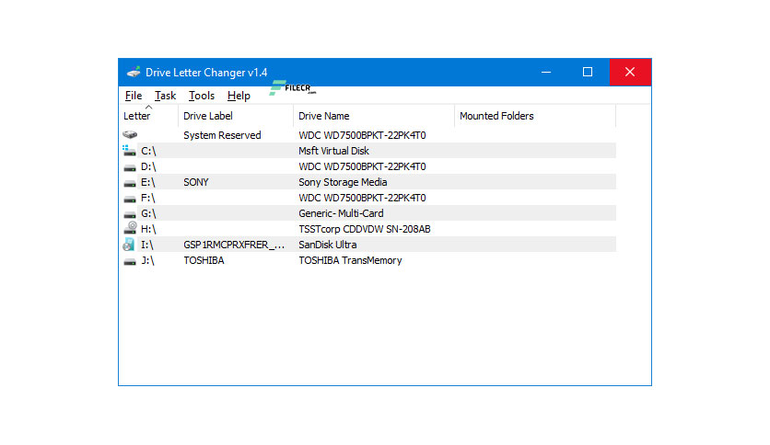Select the I:\ SanDisk drive icon
This screenshot has width=770, height=445.
pos(129,244)
